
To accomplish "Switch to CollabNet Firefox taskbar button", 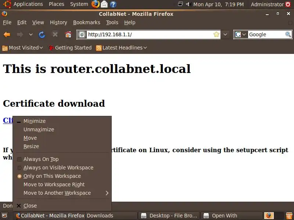I will pyautogui.click(x=50, y=216).
